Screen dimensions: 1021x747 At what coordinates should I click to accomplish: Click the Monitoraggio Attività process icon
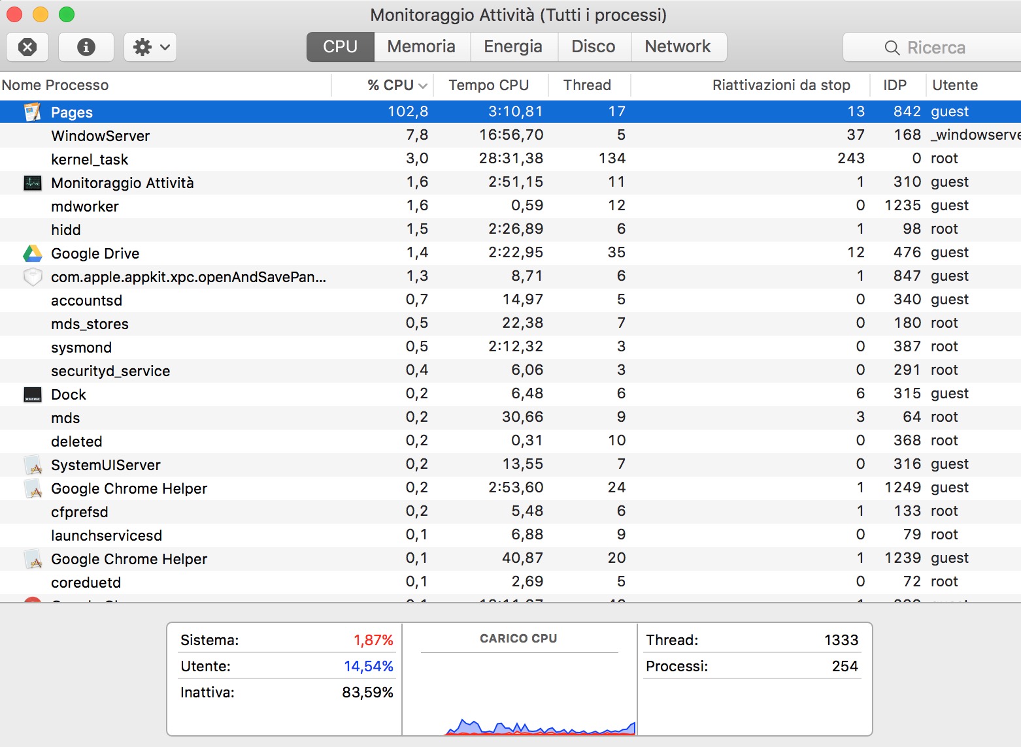(31, 182)
